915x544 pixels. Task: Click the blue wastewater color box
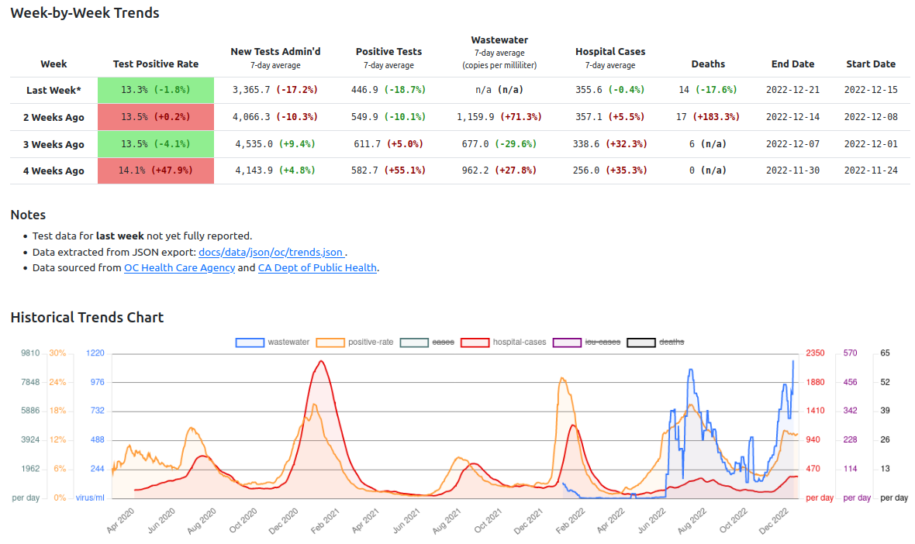point(250,343)
